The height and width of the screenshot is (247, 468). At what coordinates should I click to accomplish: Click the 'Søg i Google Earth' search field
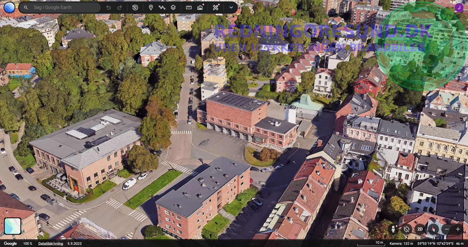(64, 8)
